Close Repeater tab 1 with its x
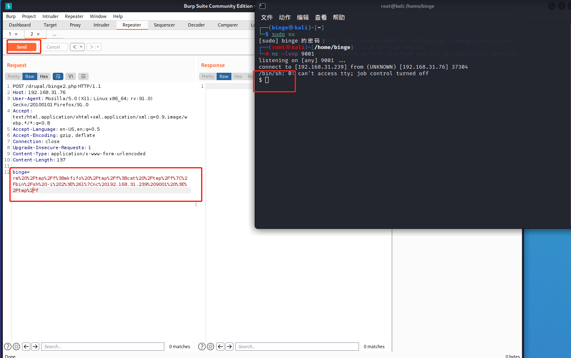The image size is (571, 358). [x=16, y=34]
